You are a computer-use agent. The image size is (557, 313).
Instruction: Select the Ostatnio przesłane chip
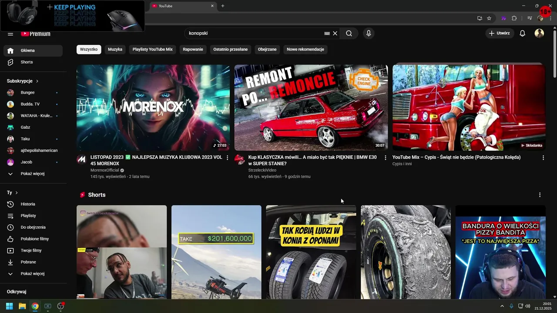[x=230, y=49]
